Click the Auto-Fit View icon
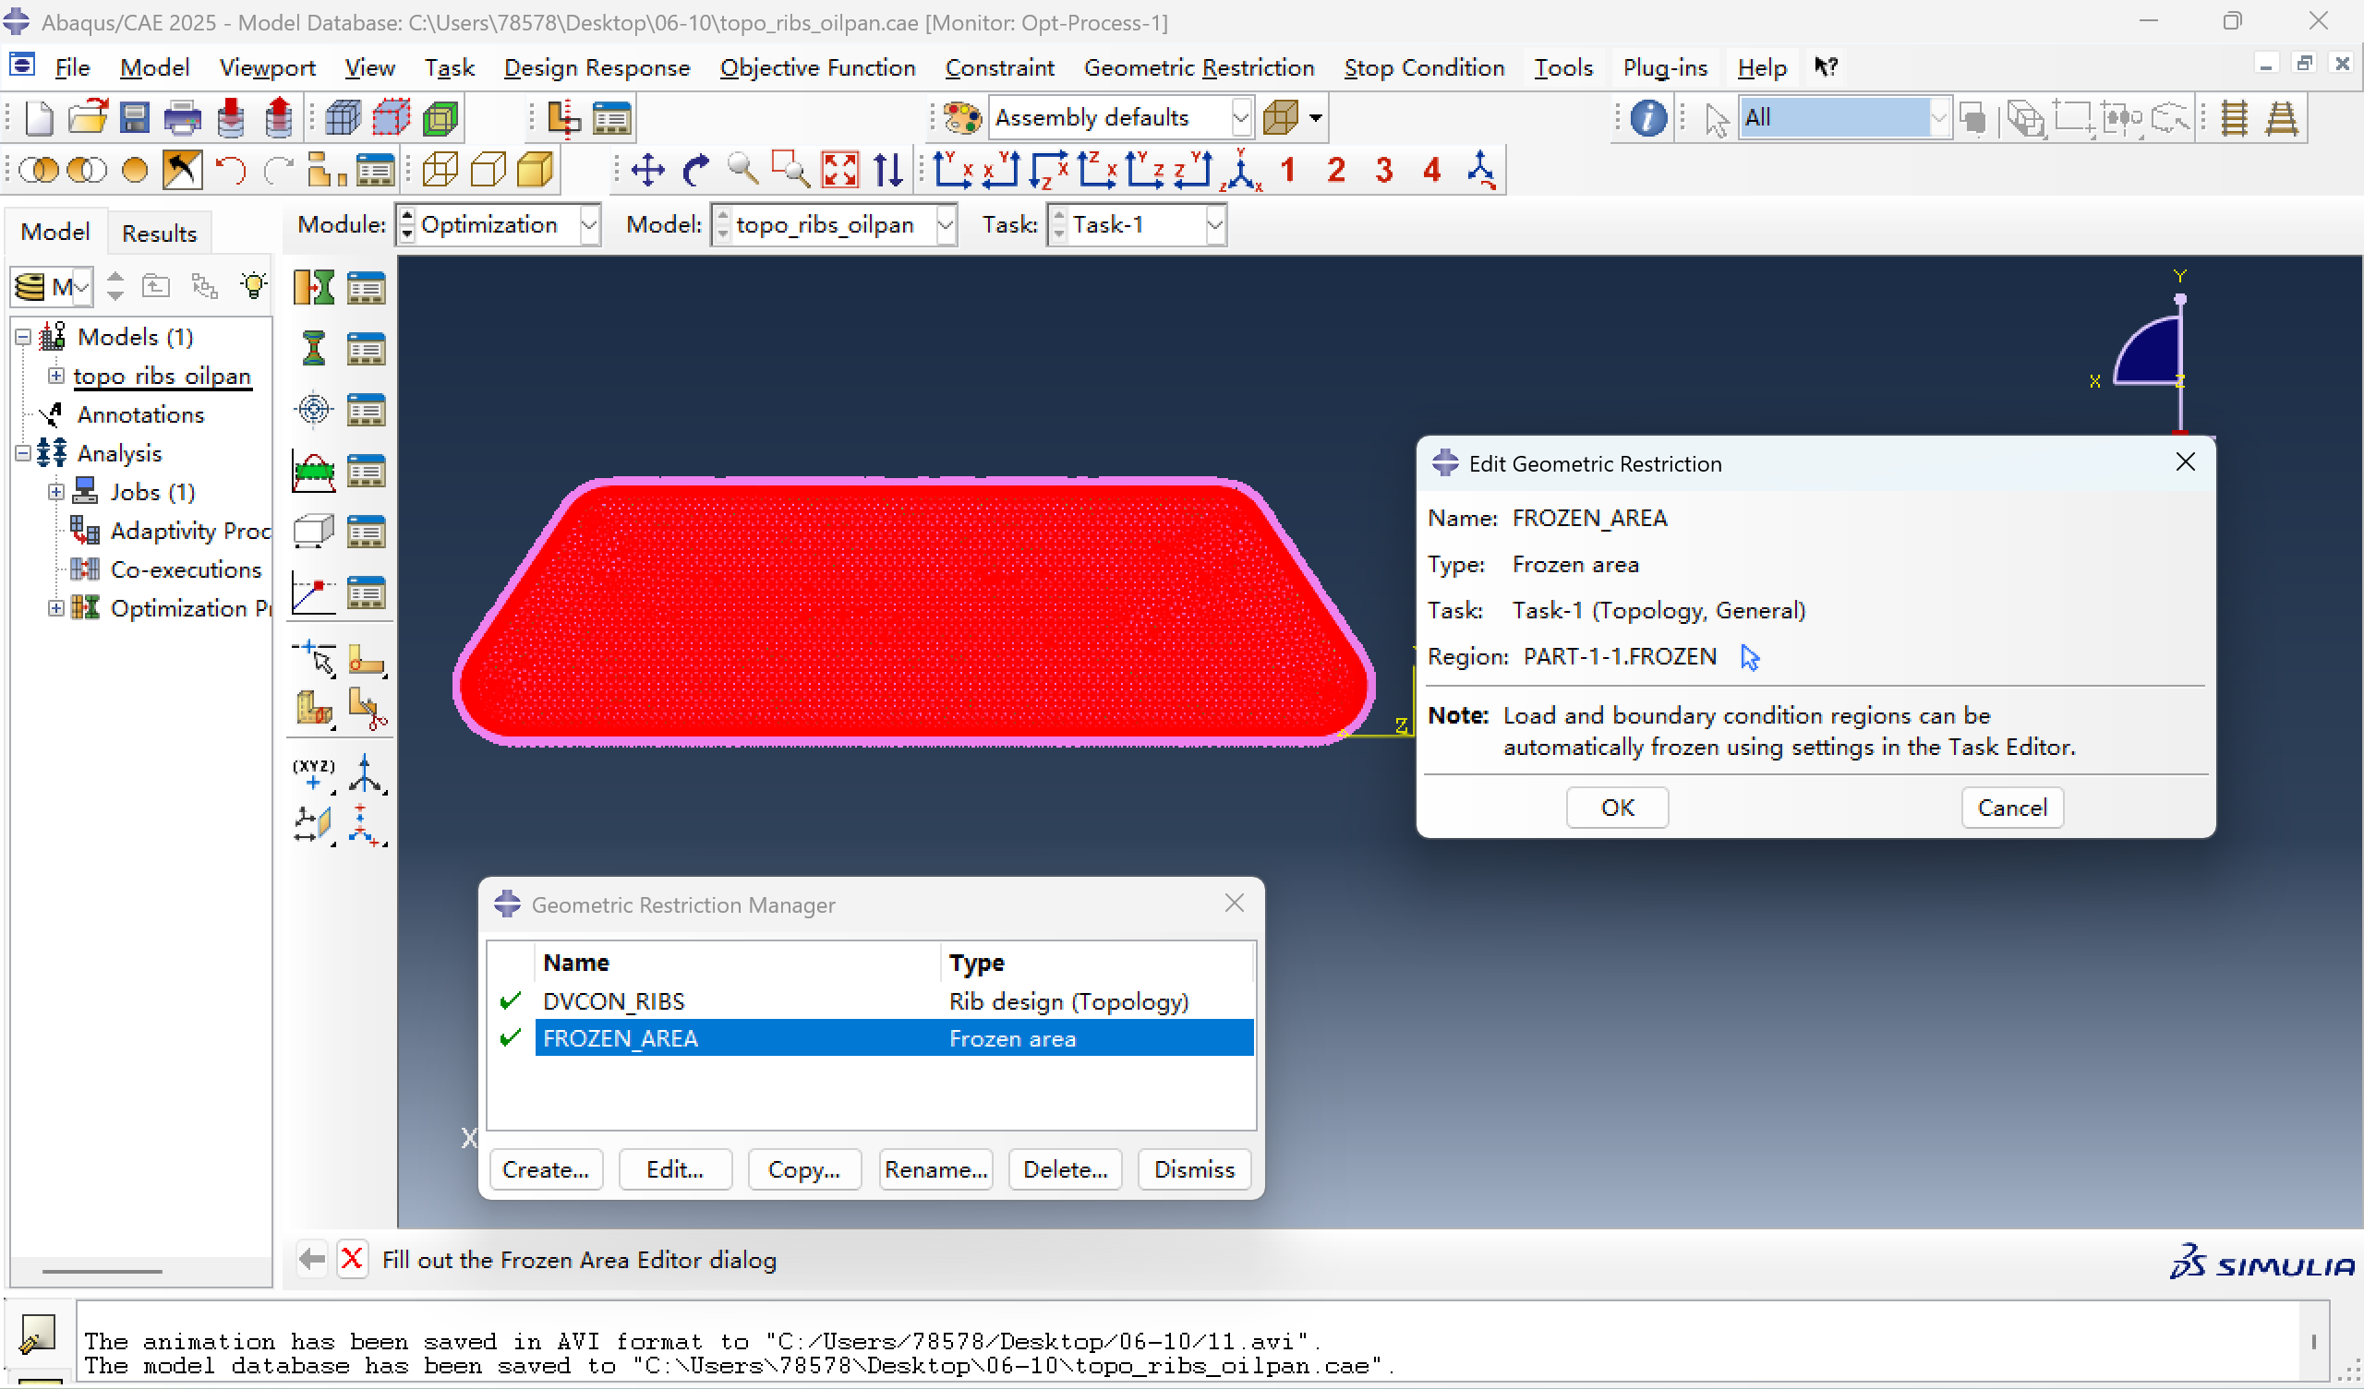Image resolution: width=2364 pixels, height=1389 pixels. (x=839, y=171)
